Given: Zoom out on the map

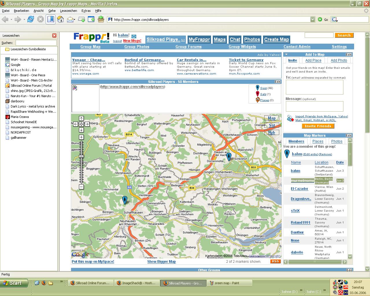Looking at the screenshot, I should 81,187.
